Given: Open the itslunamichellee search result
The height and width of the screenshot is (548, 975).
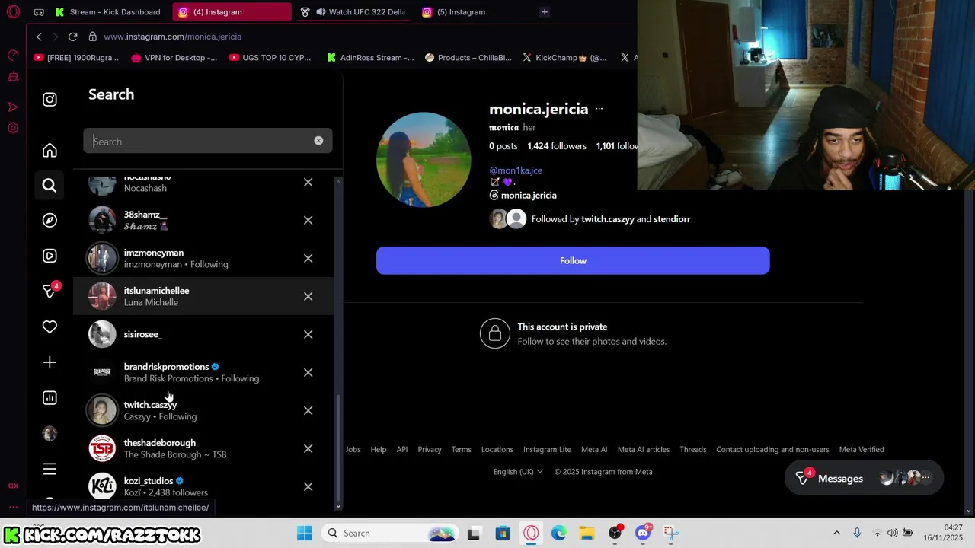Looking at the screenshot, I should tap(203, 296).
